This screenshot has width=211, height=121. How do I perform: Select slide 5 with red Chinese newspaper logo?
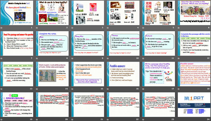[159, 13]
